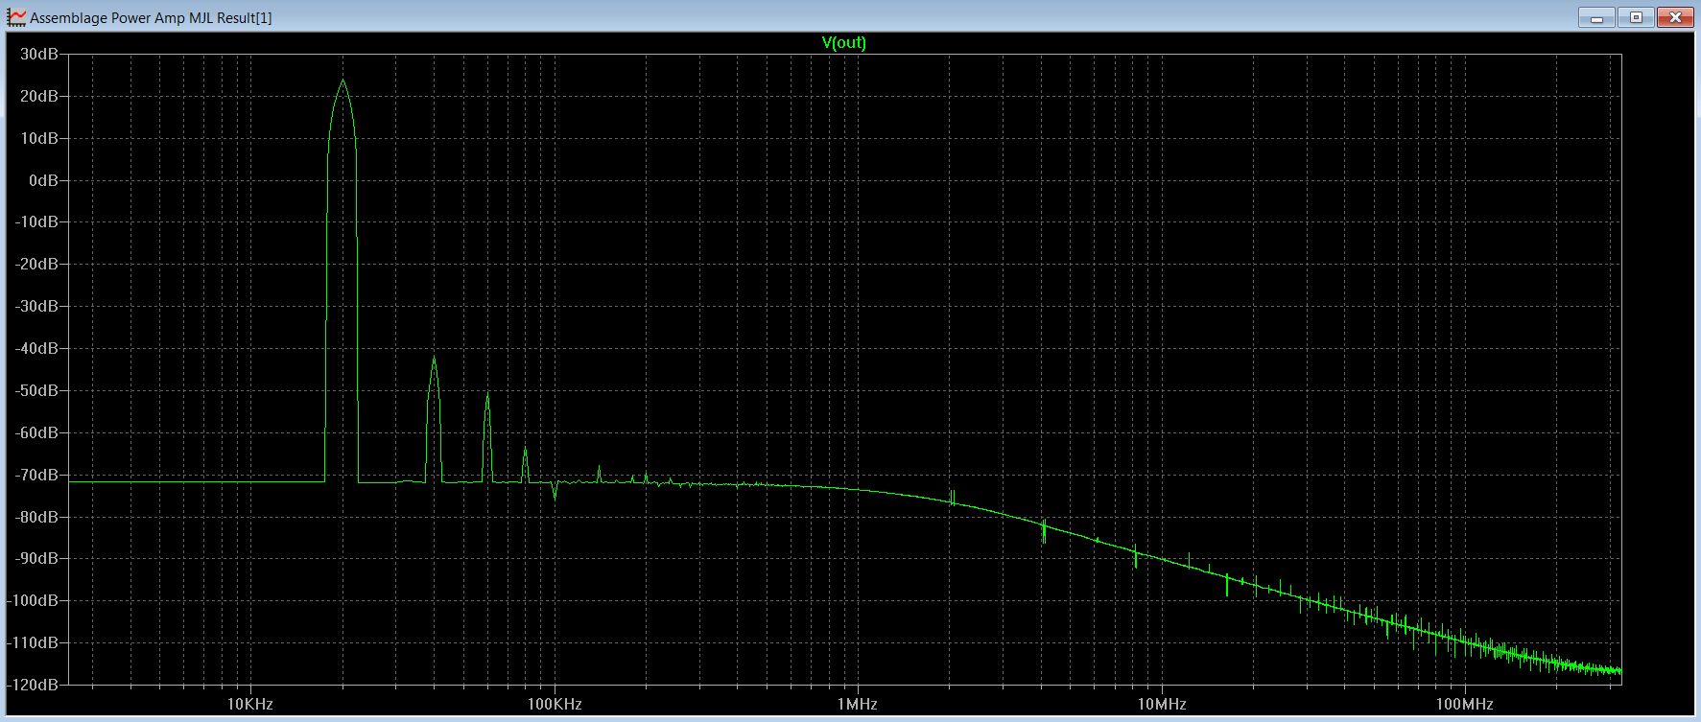Maximize the waveform viewer window
This screenshot has width=1701, height=722.
1636,17
